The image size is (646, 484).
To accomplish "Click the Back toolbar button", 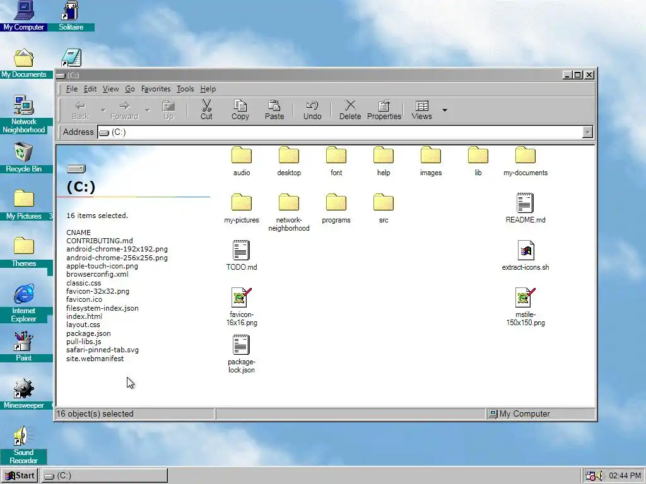I will [x=80, y=110].
